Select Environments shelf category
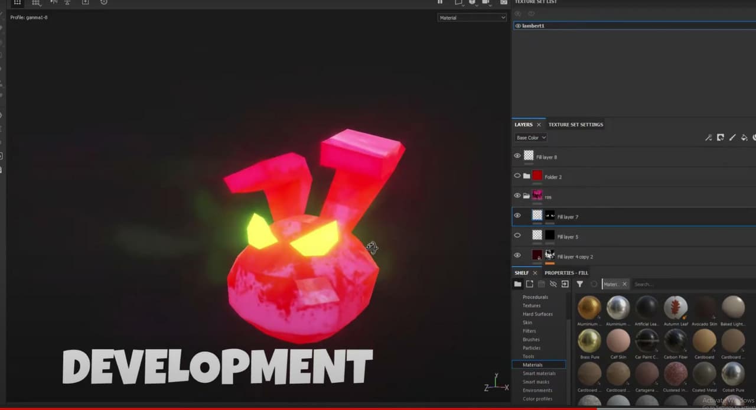Screen dimensions: 756x410 coord(537,391)
